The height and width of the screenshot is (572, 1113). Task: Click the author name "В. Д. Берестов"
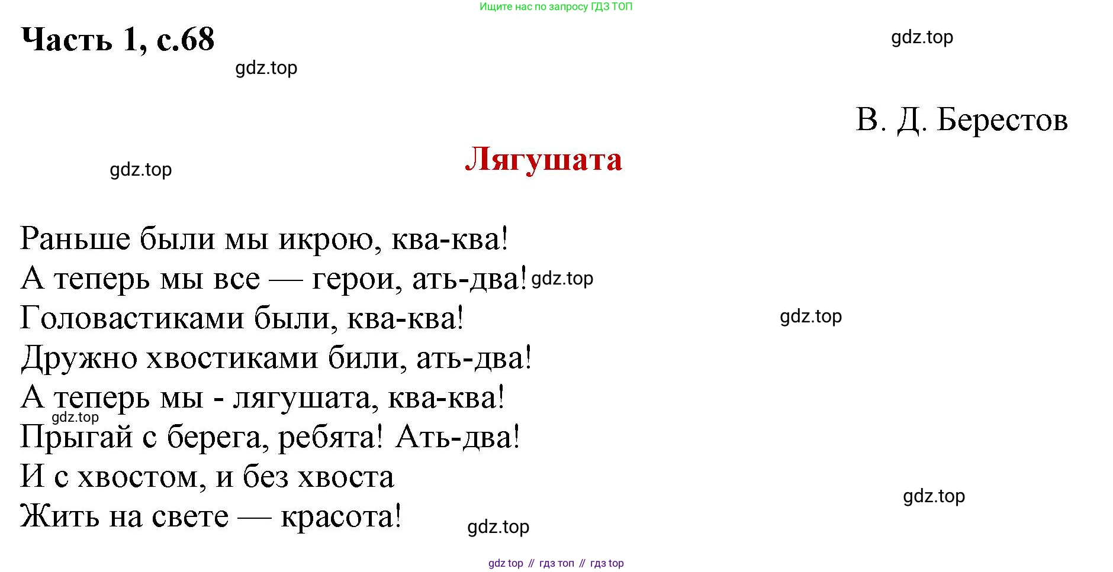click(961, 120)
